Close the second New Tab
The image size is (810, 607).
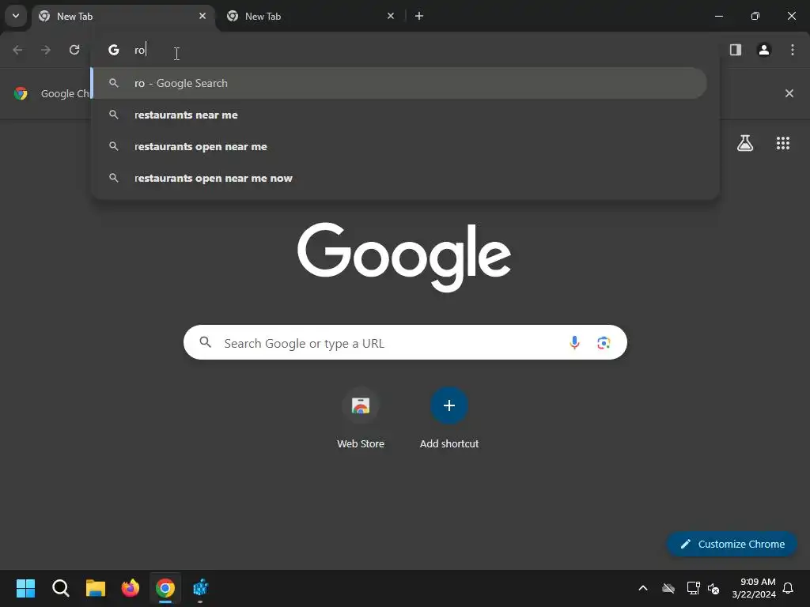(x=391, y=16)
